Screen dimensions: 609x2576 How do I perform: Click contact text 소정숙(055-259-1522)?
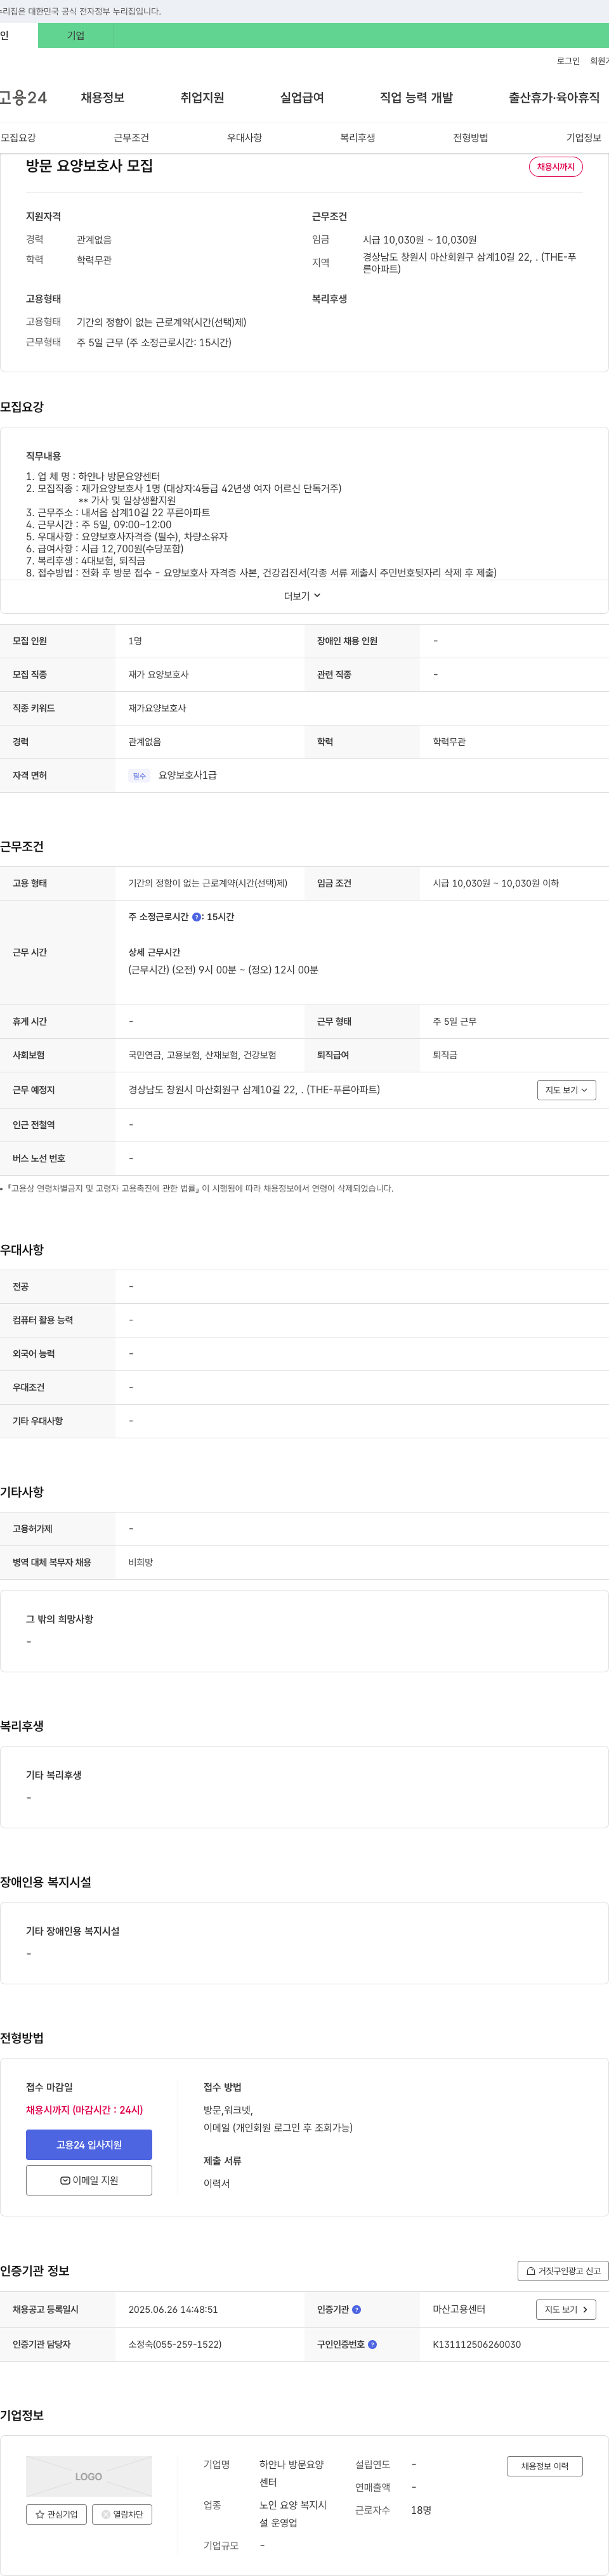coord(175,2344)
